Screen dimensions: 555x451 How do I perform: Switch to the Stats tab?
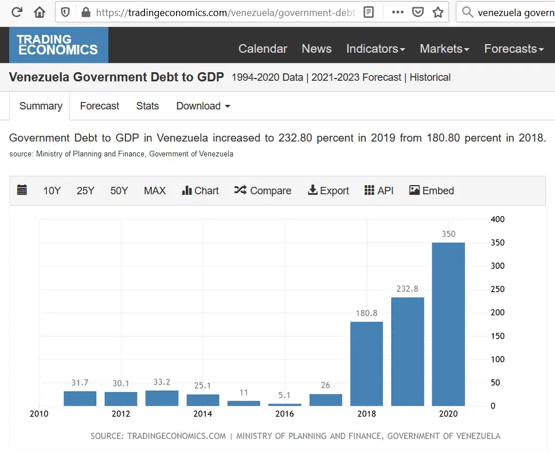click(x=147, y=106)
